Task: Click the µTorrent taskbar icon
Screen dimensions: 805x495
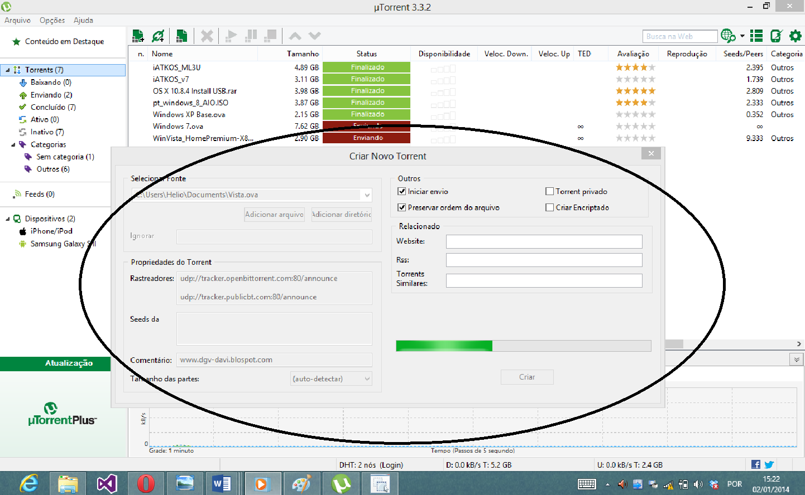Action: (341, 483)
